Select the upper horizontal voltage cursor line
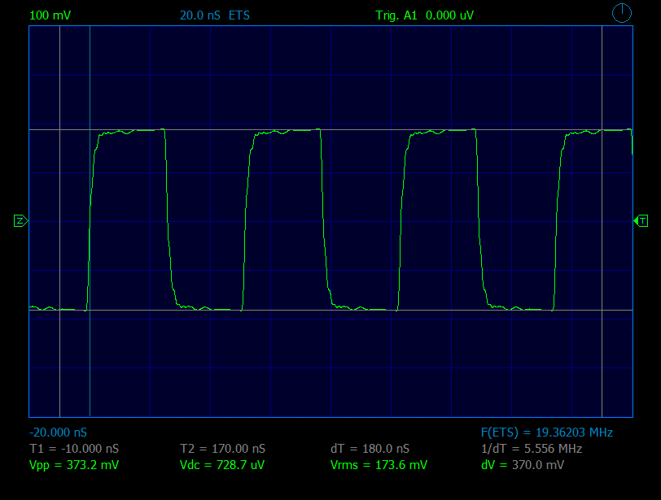The height and width of the screenshot is (500, 661). (x=331, y=130)
